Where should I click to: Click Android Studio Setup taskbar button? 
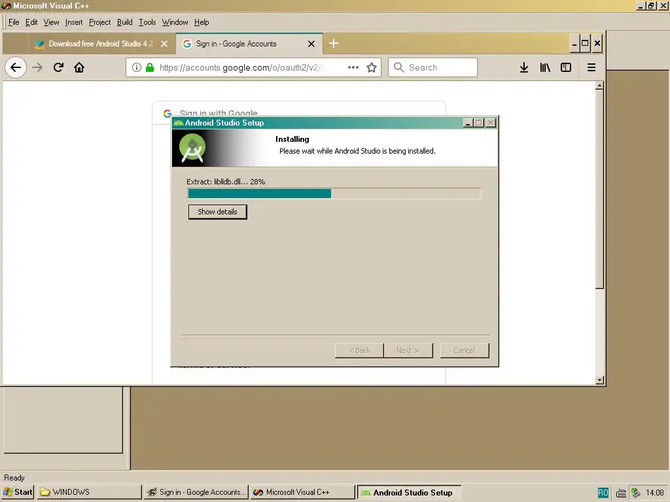(409, 492)
